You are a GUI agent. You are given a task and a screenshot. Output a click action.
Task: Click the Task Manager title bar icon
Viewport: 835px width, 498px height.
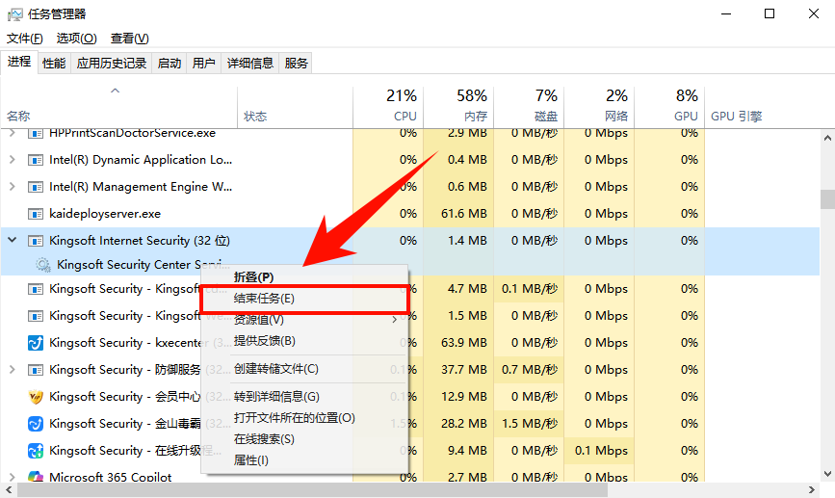15,14
